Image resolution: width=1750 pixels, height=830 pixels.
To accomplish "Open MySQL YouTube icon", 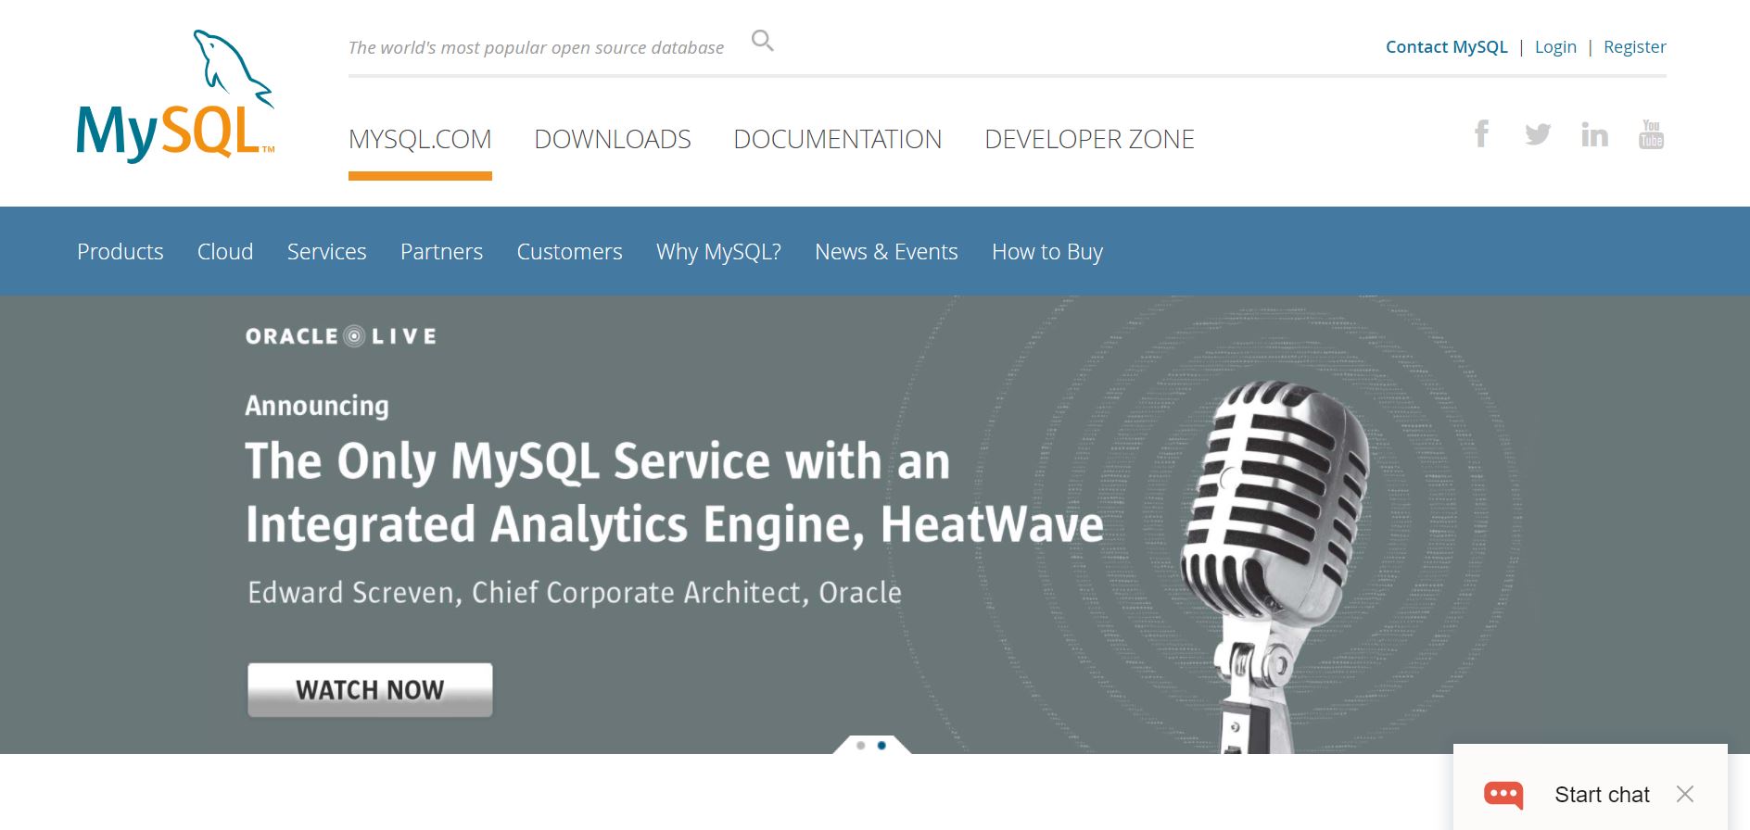I will pyautogui.click(x=1651, y=134).
